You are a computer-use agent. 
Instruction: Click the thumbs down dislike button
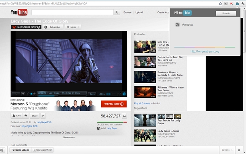pyautogui.click(x=26, y=116)
